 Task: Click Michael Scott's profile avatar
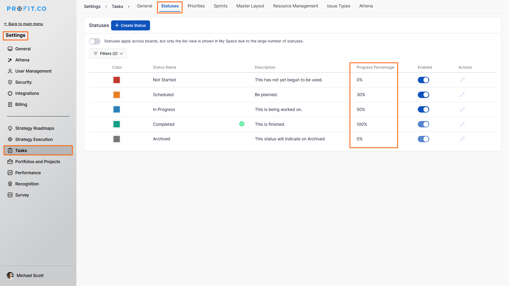pos(10,275)
